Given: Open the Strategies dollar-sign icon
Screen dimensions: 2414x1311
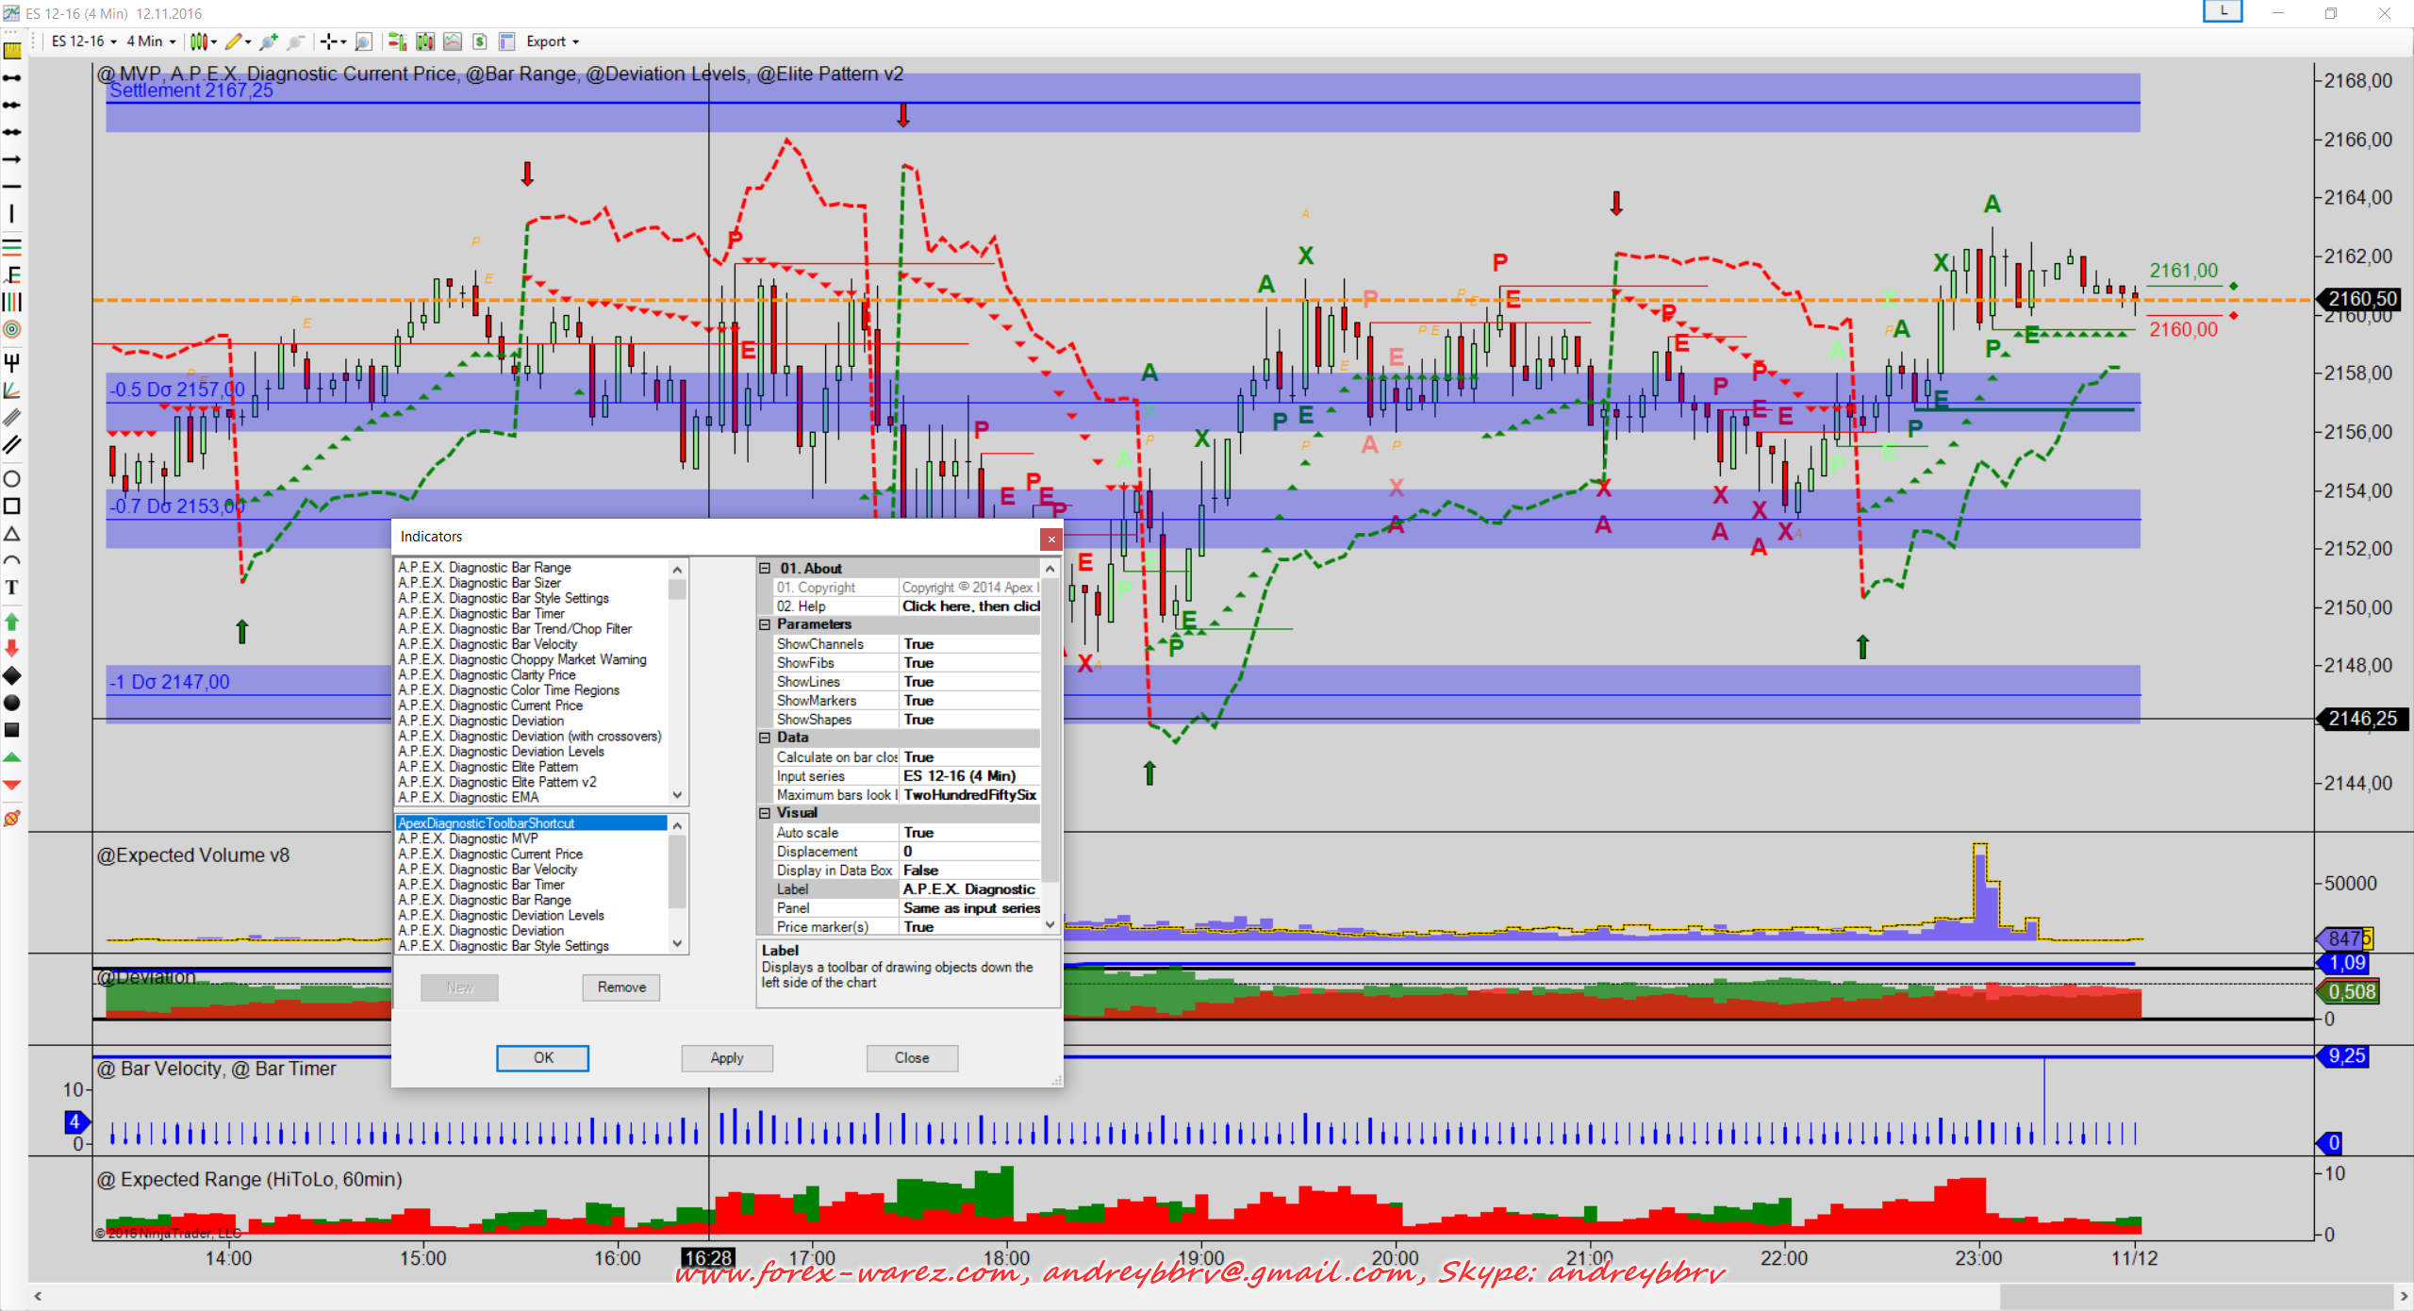Looking at the screenshot, I should tap(480, 41).
